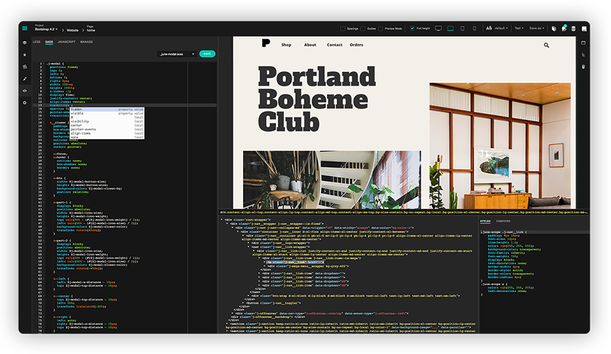The width and height of the screenshot is (611, 354).
Task: Uncheck the Full height checkbox
Action: click(x=412, y=28)
